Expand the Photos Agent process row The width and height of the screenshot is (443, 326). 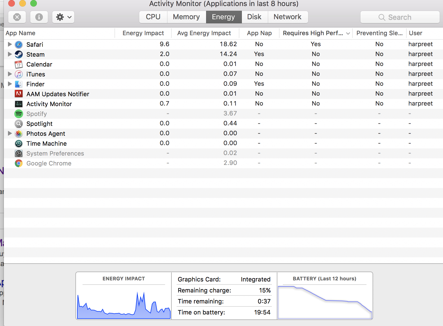pos(10,133)
